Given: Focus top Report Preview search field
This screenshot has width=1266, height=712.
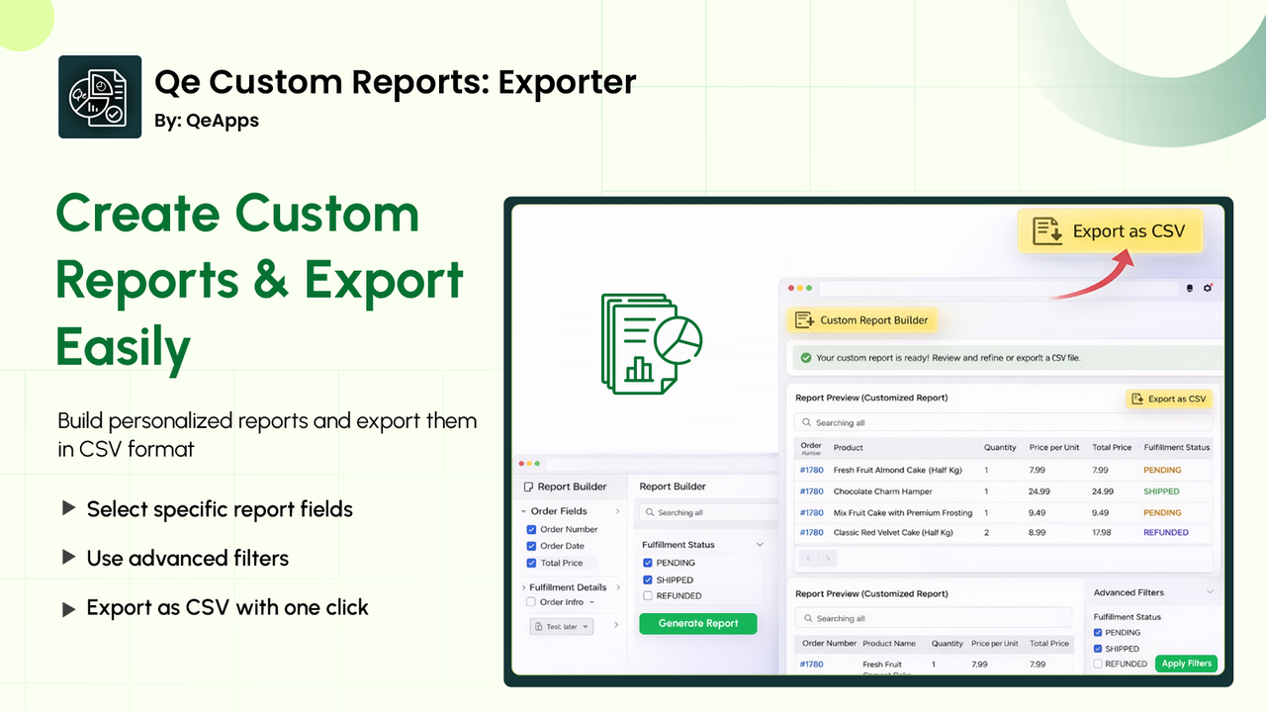Looking at the screenshot, I should [1003, 422].
